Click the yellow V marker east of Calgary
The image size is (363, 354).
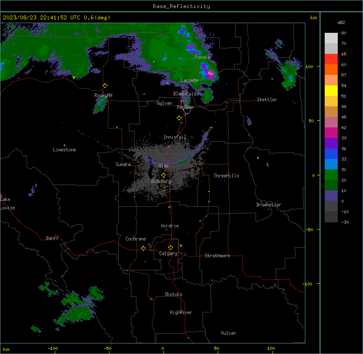pyautogui.click(x=181, y=246)
